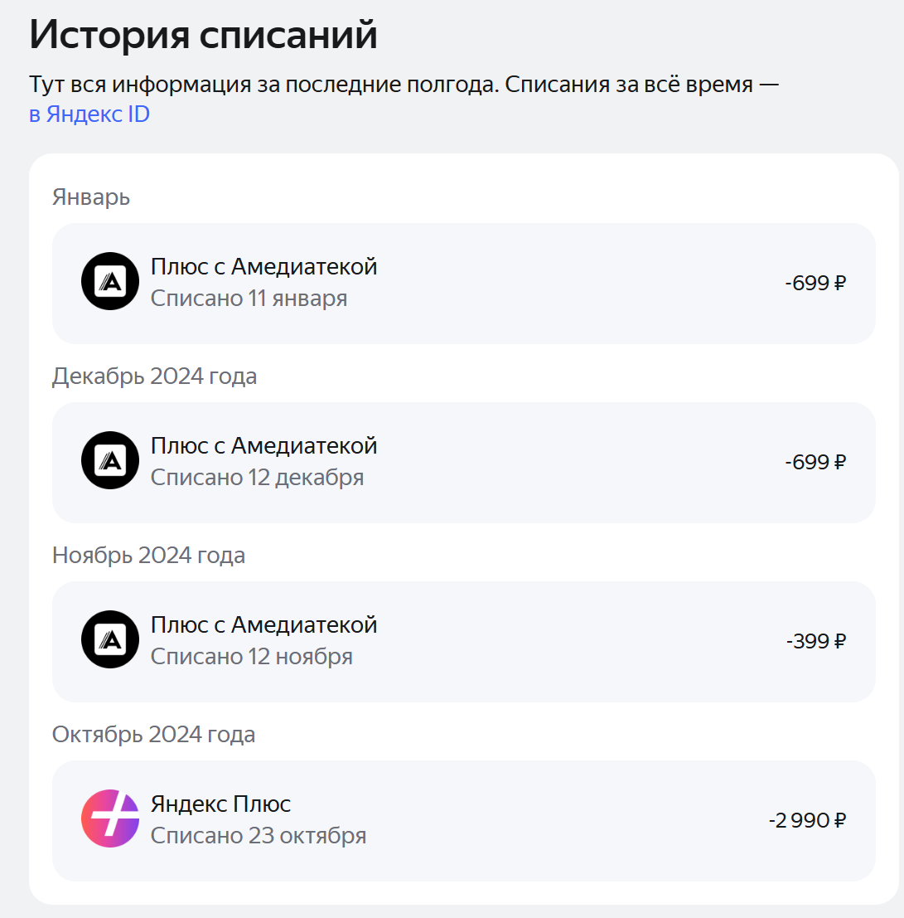This screenshot has height=918, width=904.
Task: Open the January "Плюс с Амедиатекой" charge title
Action: pos(263,267)
